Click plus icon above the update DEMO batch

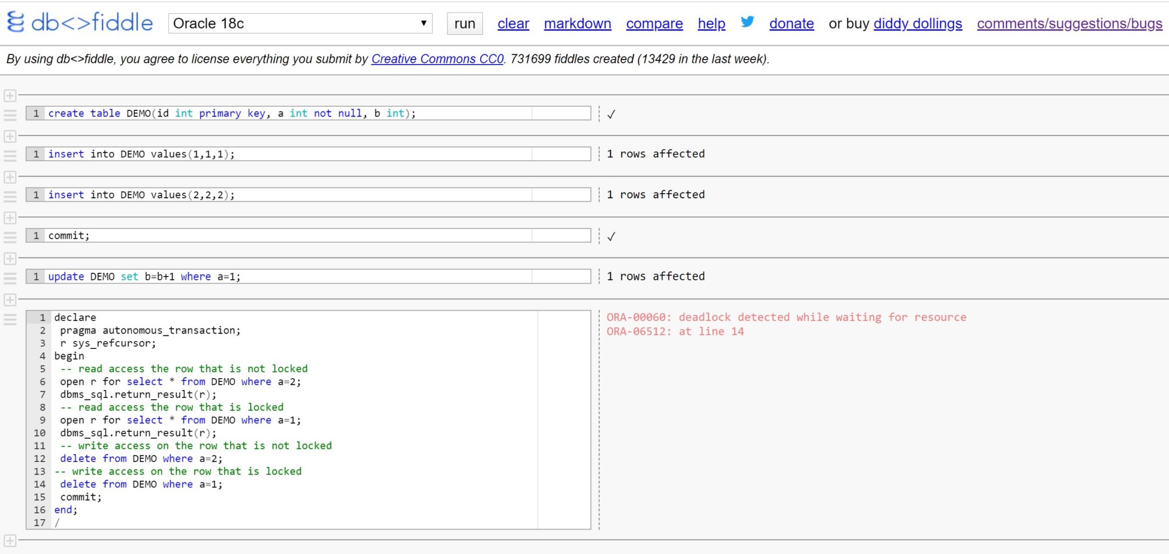(x=10, y=259)
